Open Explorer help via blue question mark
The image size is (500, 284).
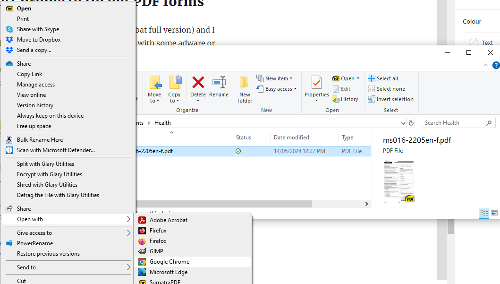pos(496,65)
